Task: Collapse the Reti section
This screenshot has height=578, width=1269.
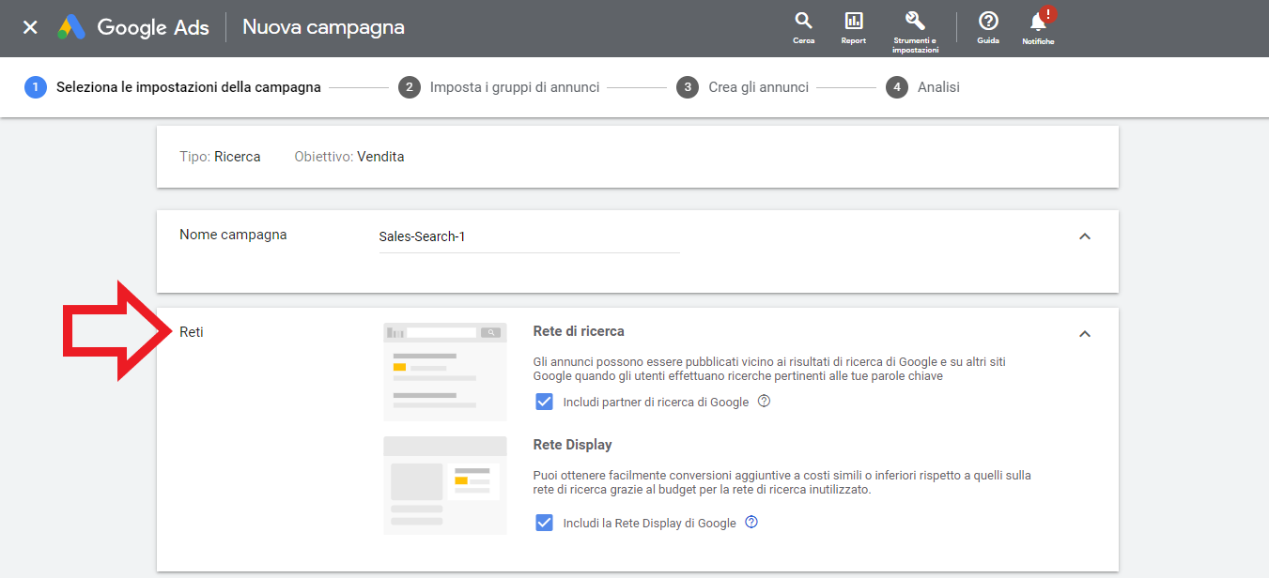Action: [x=1085, y=334]
